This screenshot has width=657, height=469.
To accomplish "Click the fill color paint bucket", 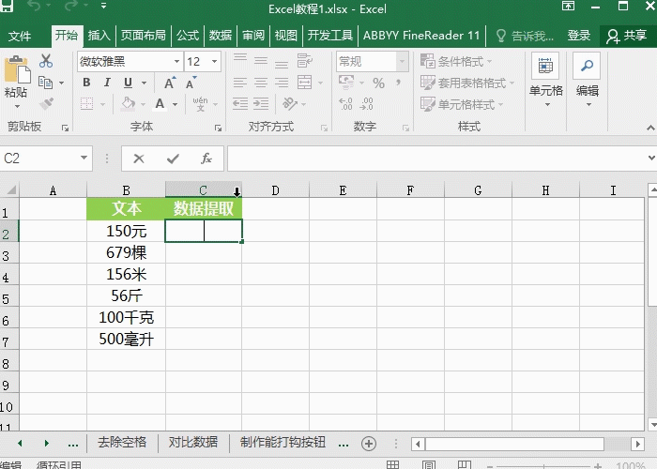I will tap(129, 103).
